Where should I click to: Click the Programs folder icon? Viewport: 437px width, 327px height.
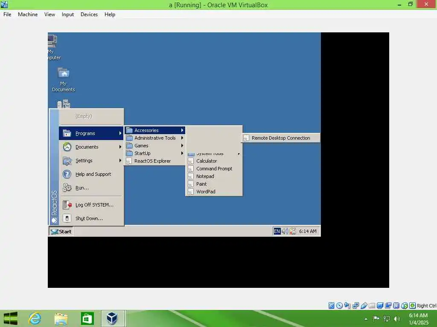click(67, 133)
